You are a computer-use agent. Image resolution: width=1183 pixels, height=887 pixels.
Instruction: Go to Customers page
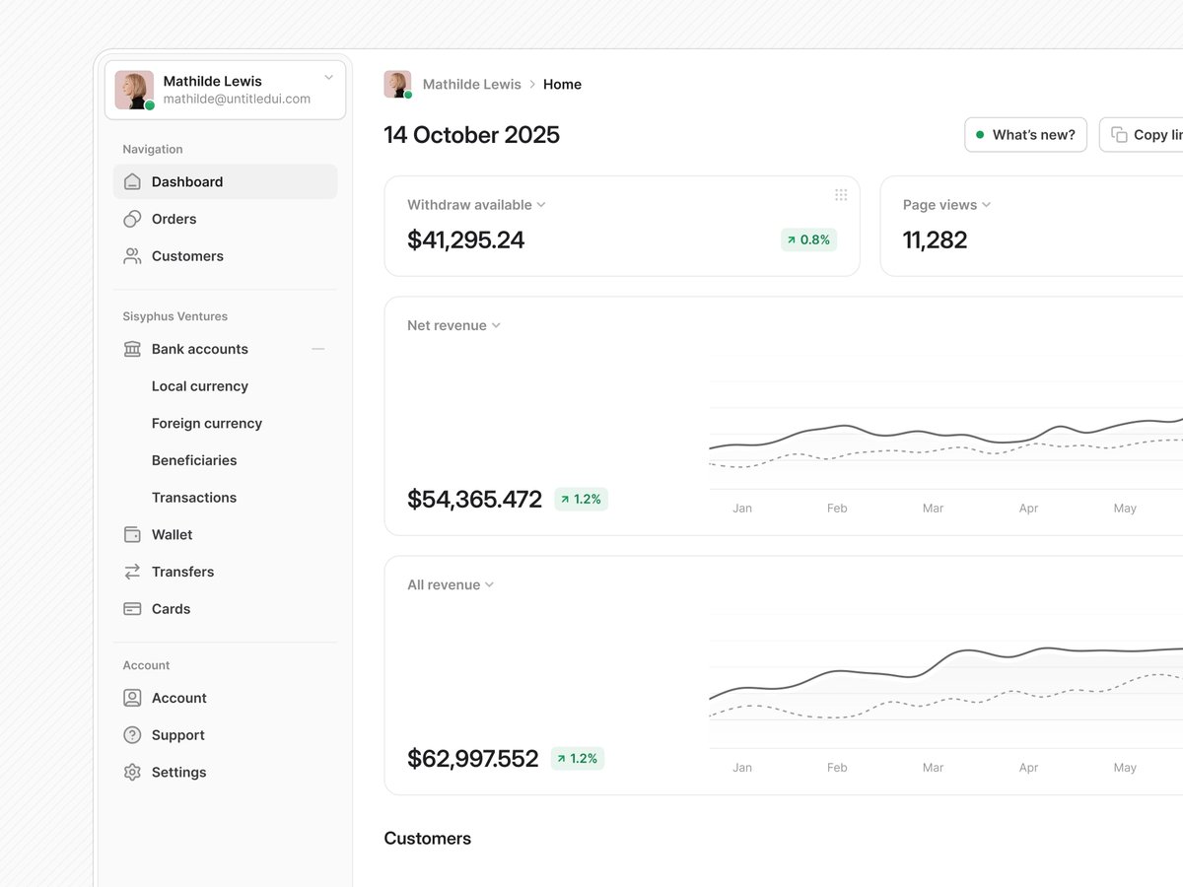click(226, 256)
